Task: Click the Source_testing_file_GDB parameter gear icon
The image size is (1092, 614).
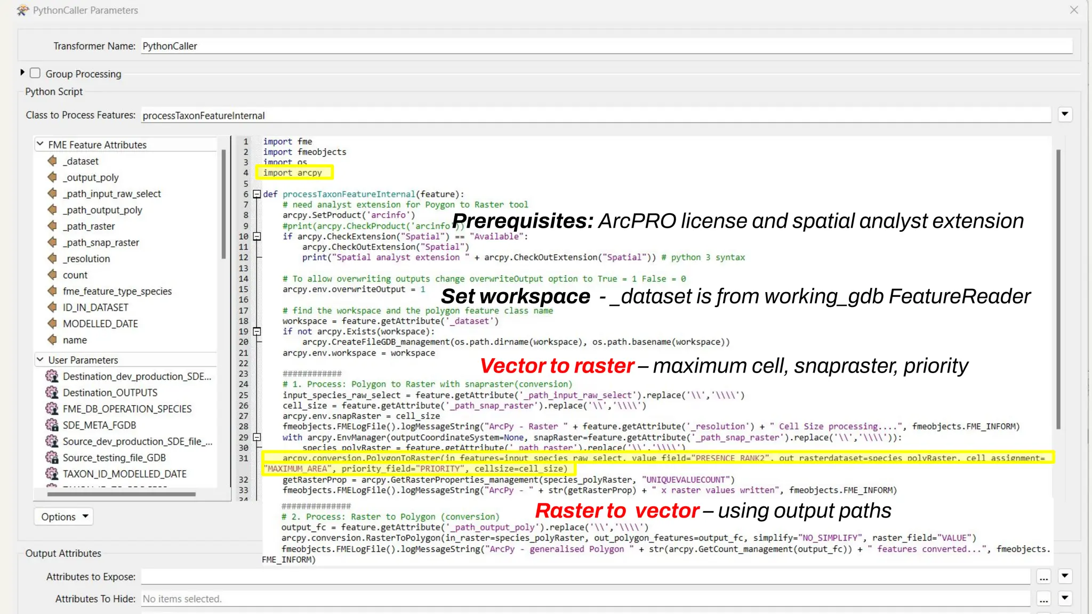Action: (52, 457)
